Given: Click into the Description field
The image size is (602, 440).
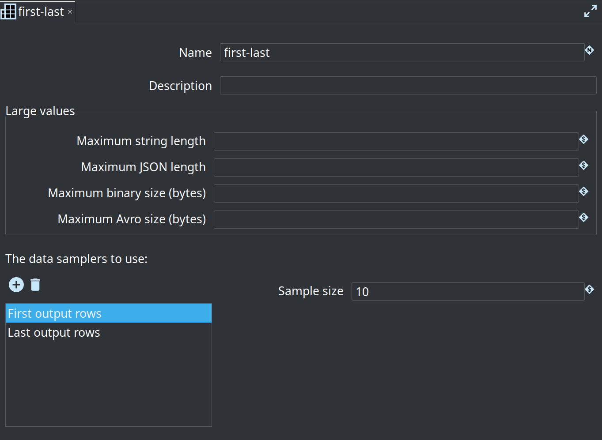Looking at the screenshot, I should (x=408, y=86).
